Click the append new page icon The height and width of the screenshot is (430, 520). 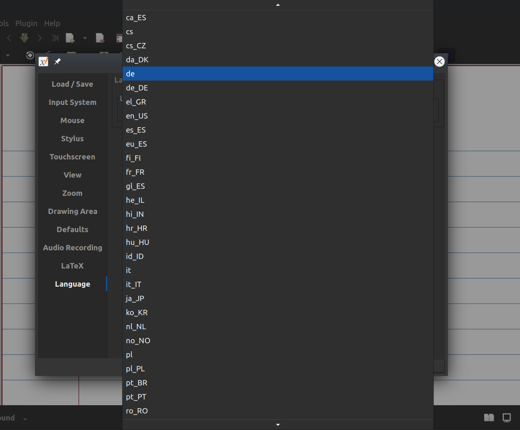coord(70,38)
